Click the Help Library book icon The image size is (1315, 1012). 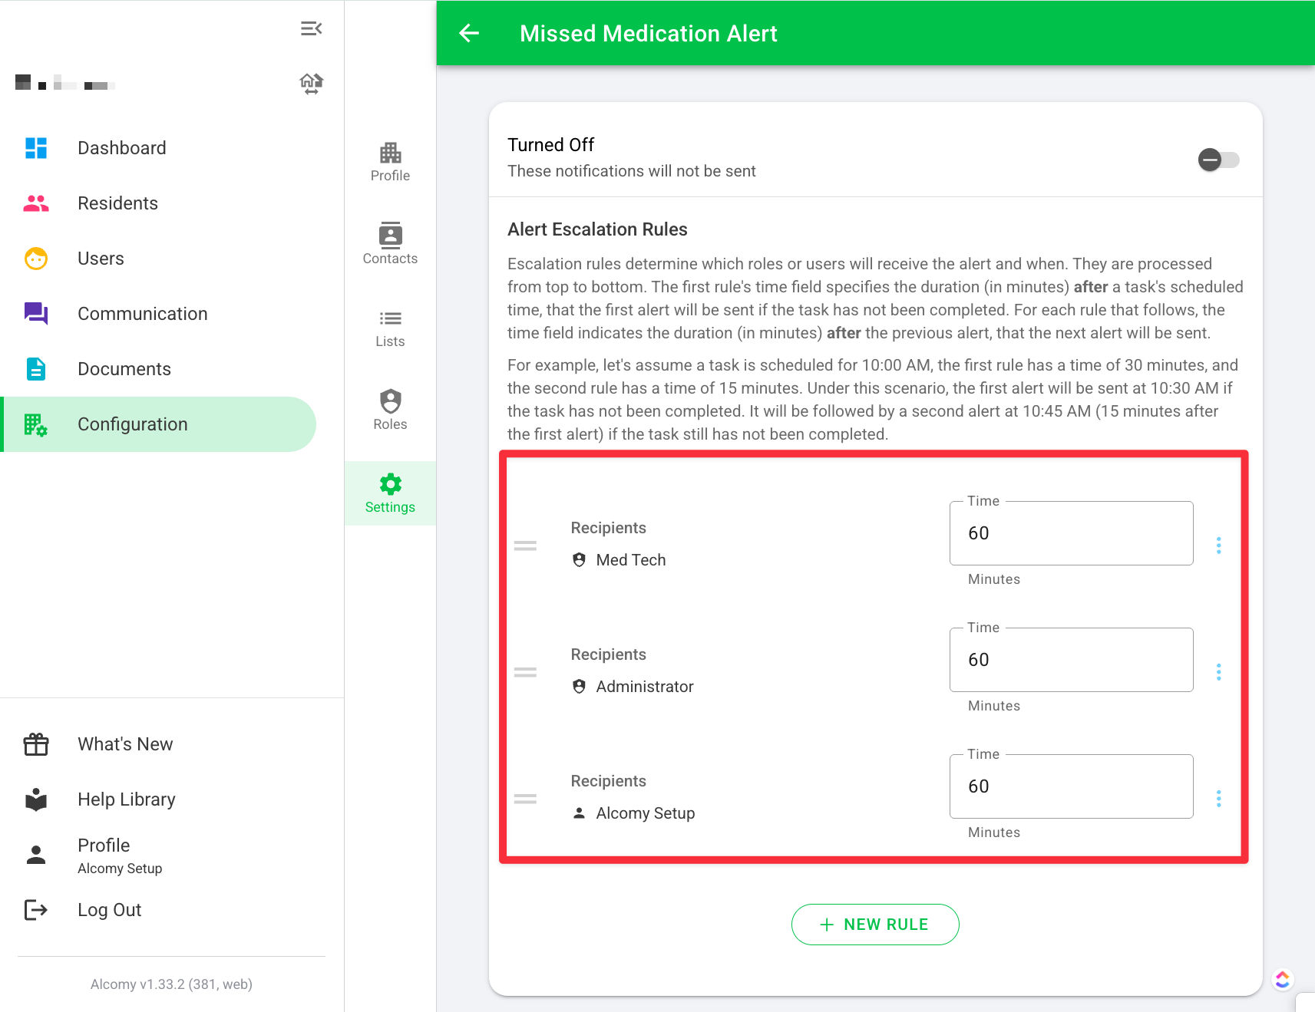(36, 799)
